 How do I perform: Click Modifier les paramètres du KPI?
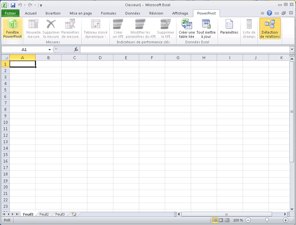click(141, 29)
